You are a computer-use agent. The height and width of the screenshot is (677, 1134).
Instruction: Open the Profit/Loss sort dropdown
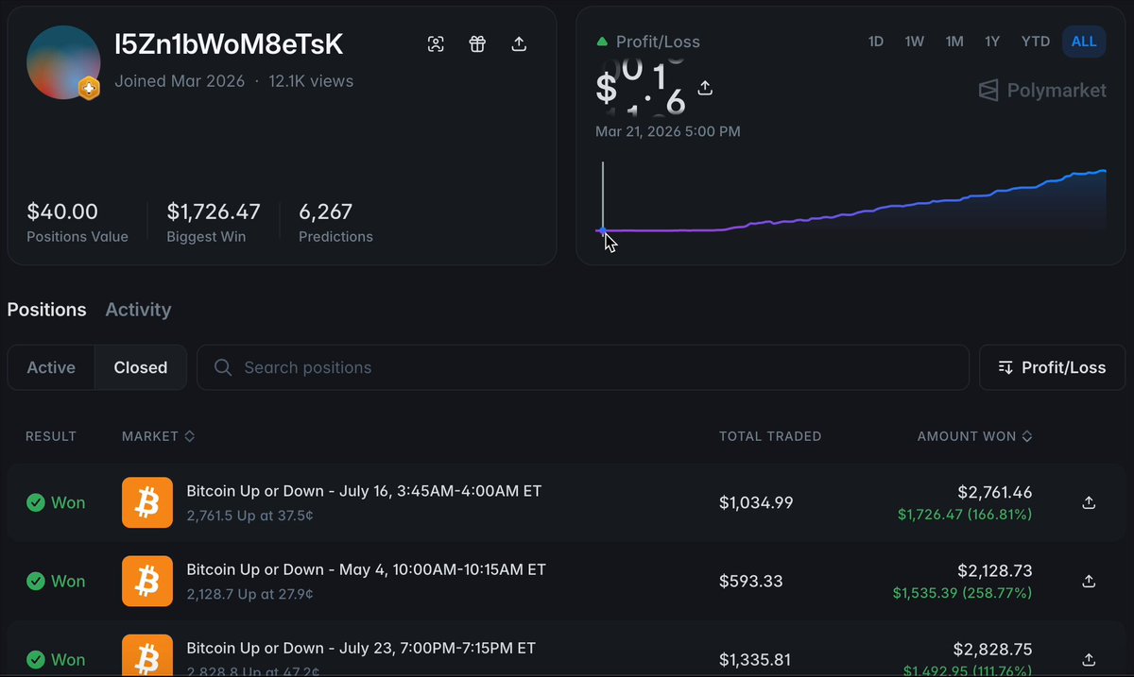[1052, 367]
